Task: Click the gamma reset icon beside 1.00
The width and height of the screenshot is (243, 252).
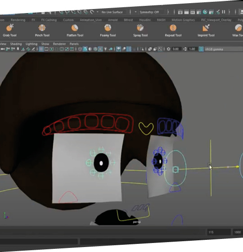Action: pyautogui.click(x=185, y=49)
